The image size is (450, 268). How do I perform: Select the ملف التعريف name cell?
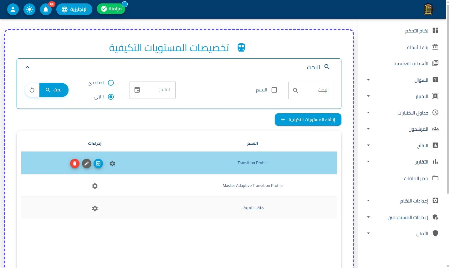coord(253,208)
